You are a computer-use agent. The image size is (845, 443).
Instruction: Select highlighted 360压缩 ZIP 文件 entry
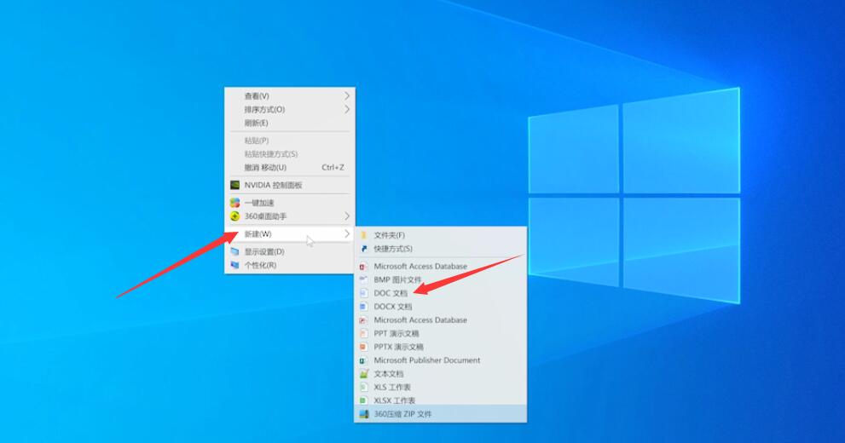coord(440,414)
